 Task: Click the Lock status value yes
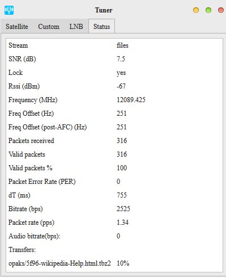pyautogui.click(x=121, y=73)
